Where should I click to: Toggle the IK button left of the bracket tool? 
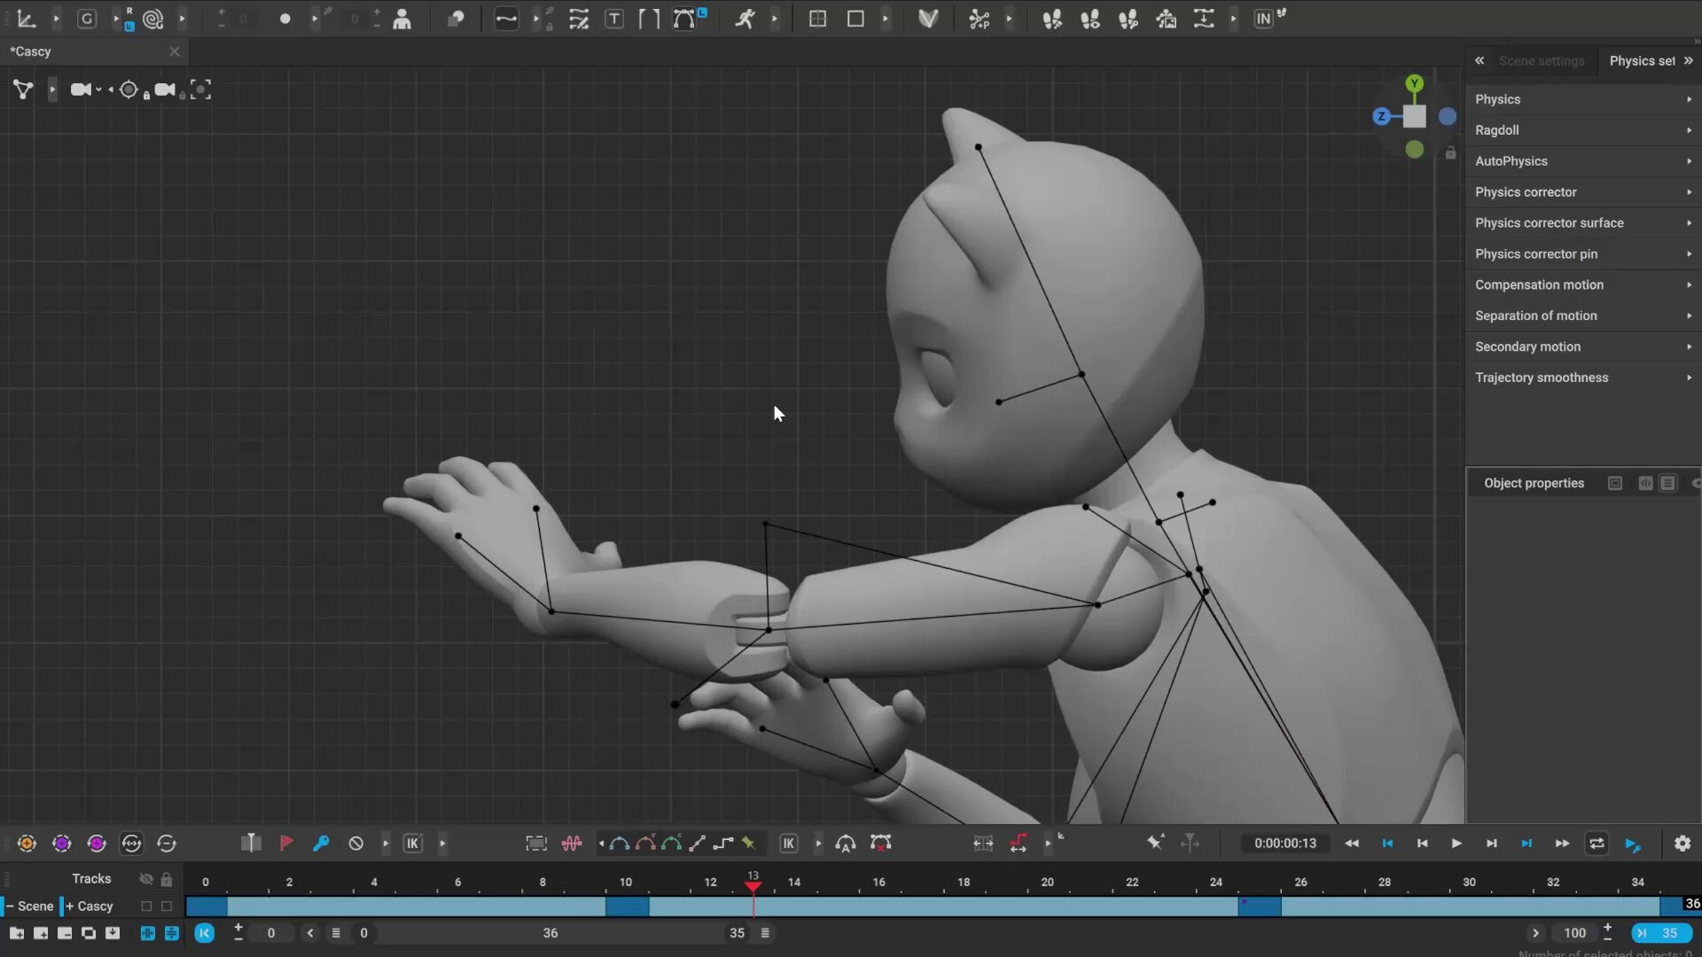tap(413, 844)
